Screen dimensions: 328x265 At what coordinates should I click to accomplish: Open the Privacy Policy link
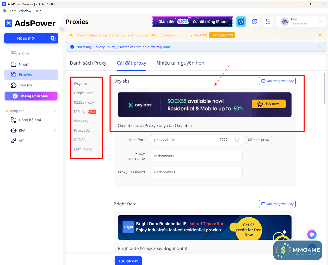tap(104, 47)
